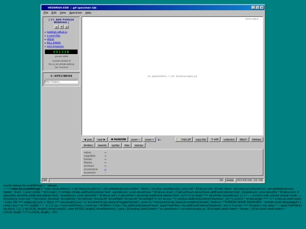Select the awards category
306x229 pixels.
point(102,145)
